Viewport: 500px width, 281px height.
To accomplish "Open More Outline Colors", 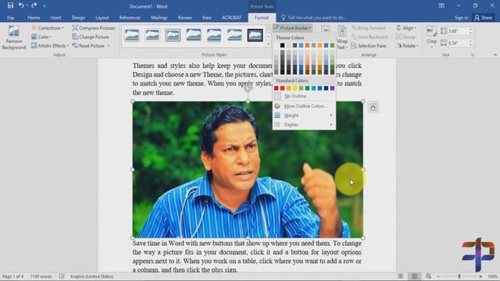I will click(x=304, y=106).
